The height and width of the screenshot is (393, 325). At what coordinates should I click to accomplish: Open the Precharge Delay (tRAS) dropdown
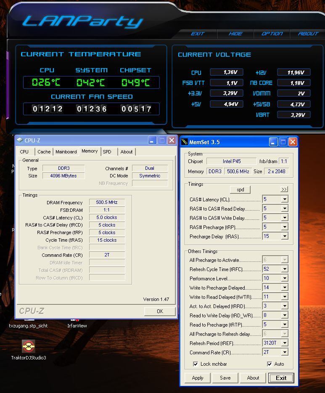click(x=285, y=236)
